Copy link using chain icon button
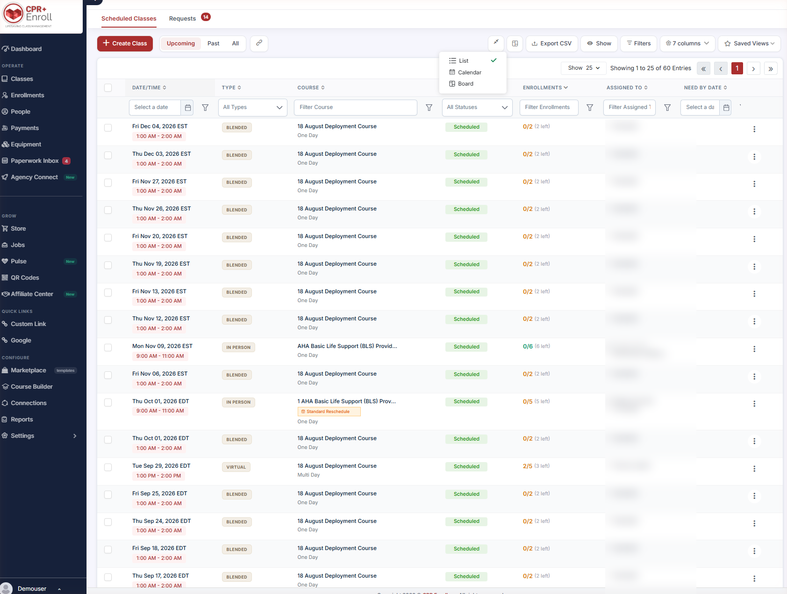The width and height of the screenshot is (787, 594). click(x=259, y=43)
